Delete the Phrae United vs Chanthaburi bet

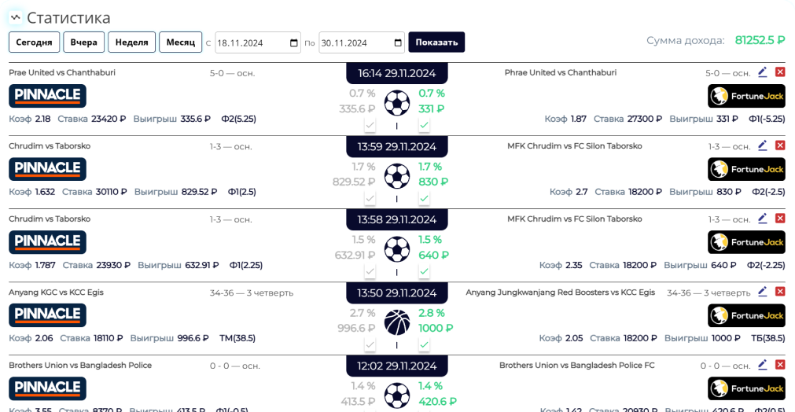780,72
